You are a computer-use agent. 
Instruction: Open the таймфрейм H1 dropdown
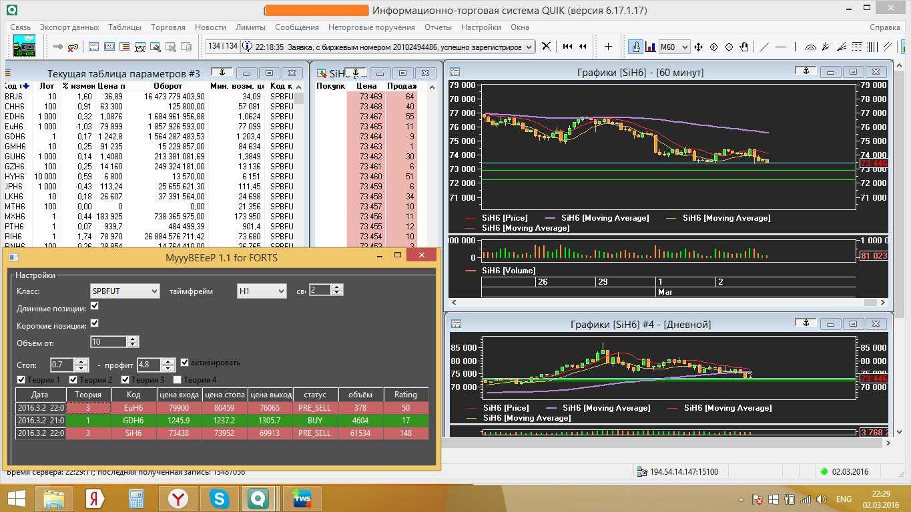click(x=262, y=291)
